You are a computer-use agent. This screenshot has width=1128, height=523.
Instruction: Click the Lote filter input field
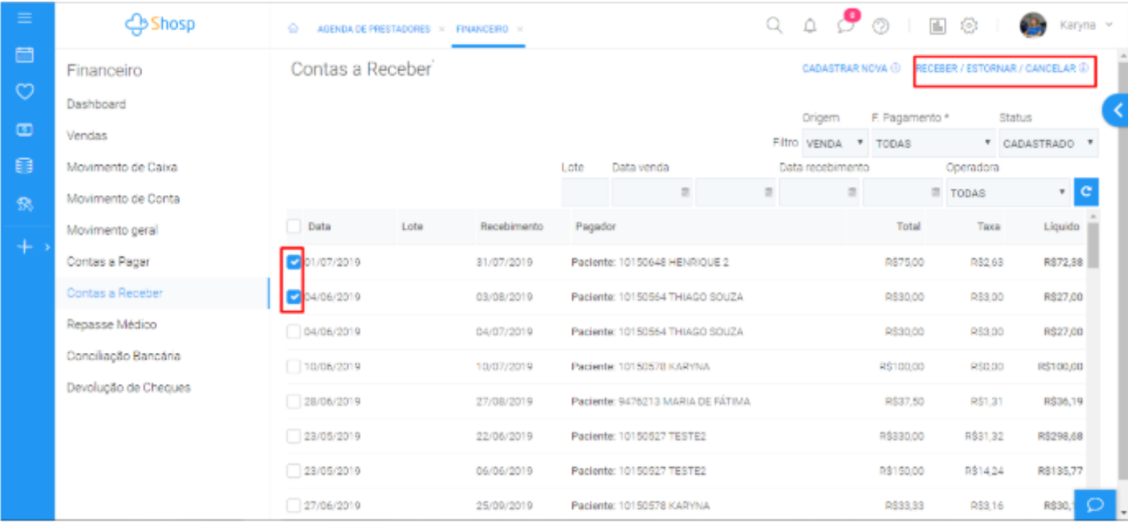click(585, 192)
